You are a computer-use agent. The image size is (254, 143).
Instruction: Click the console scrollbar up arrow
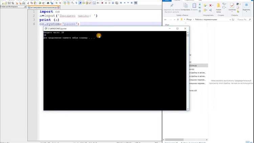[x=188, y=32]
